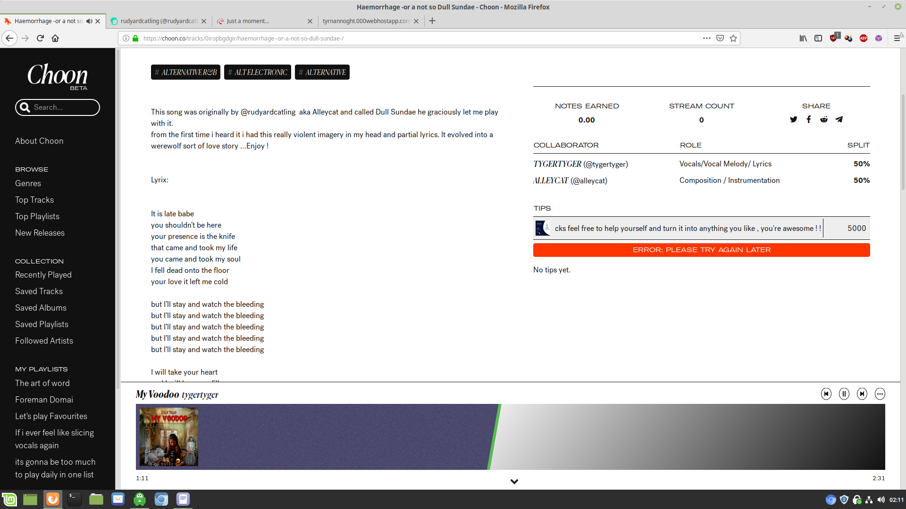The image size is (906, 509).
Task: Share track on Twitter
Action: tap(793, 120)
